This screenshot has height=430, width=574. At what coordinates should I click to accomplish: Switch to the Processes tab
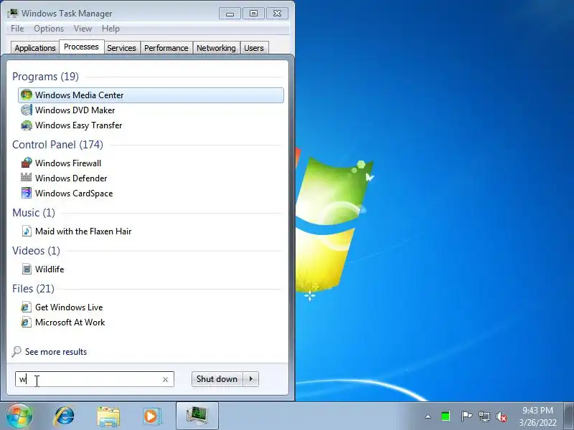point(81,47)
